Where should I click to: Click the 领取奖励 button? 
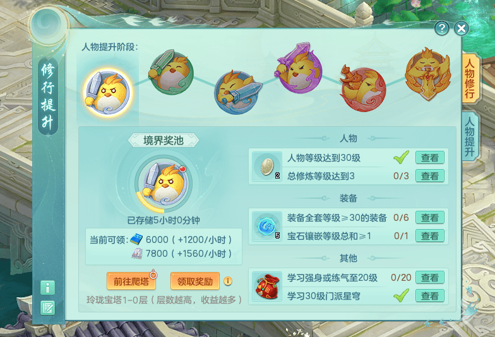pyautogui.click(x=194, y=281)
